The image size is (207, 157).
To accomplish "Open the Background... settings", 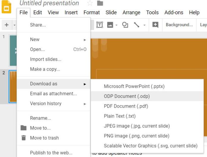I will (179, 25).
